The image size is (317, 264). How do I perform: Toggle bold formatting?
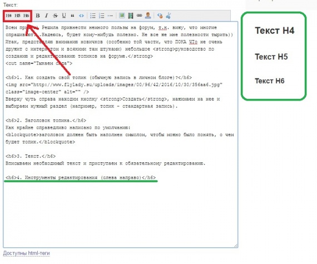38,16
